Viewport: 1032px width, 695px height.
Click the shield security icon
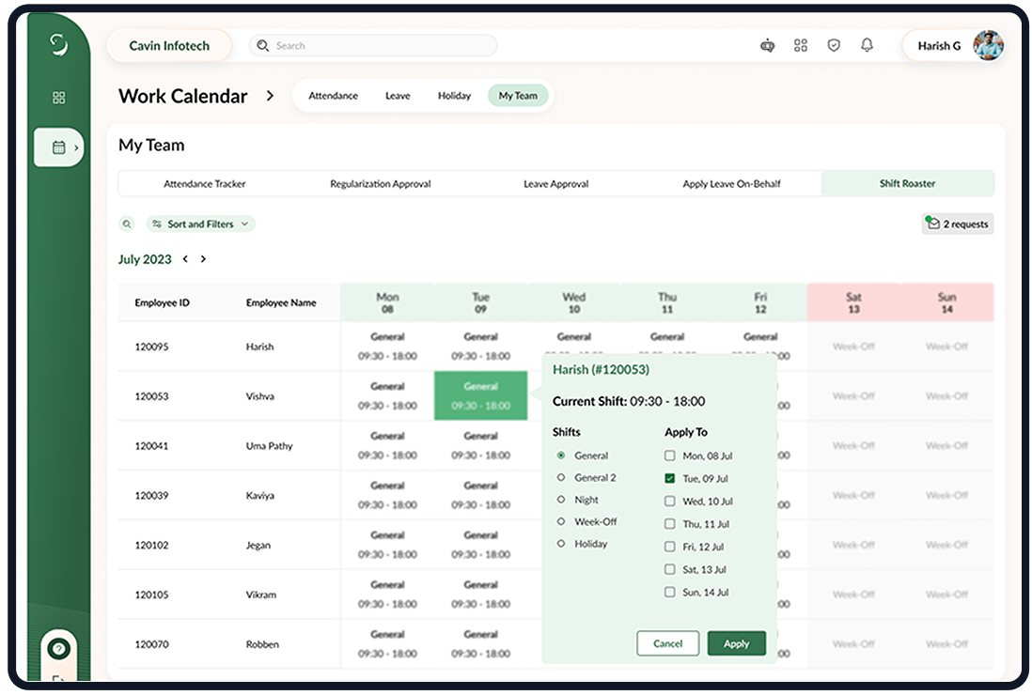click(834, 45)
